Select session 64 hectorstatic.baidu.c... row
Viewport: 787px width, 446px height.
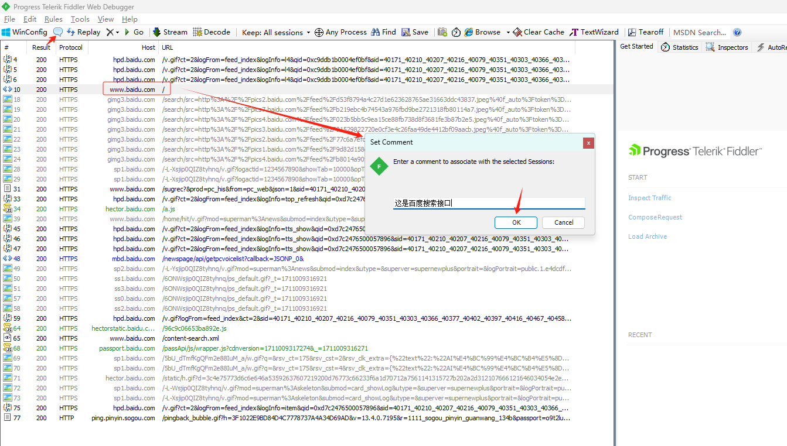click(307, 328)
